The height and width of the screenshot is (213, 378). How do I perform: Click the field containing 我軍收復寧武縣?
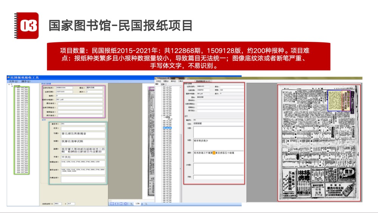[82, 142]
